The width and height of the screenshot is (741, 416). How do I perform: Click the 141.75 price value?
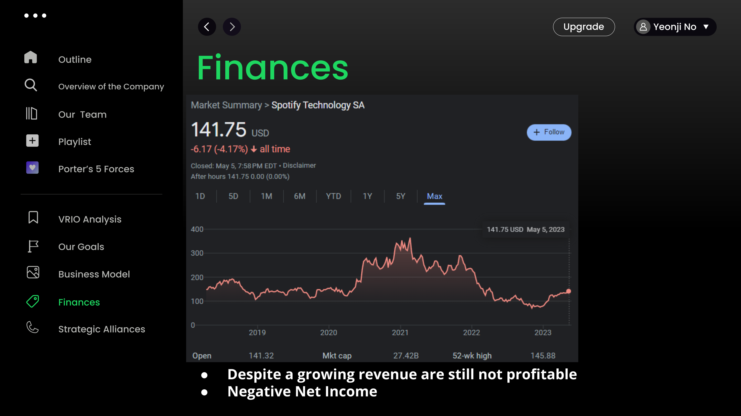(x=218, y=130)
